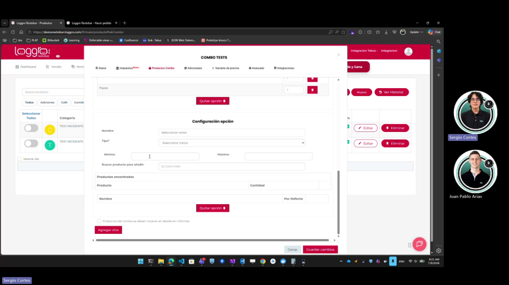The height and width of the screenshot is (285, 509).
Task: Open the Adicionales tab
Action: pyautogui.click(x=193, y=68)
